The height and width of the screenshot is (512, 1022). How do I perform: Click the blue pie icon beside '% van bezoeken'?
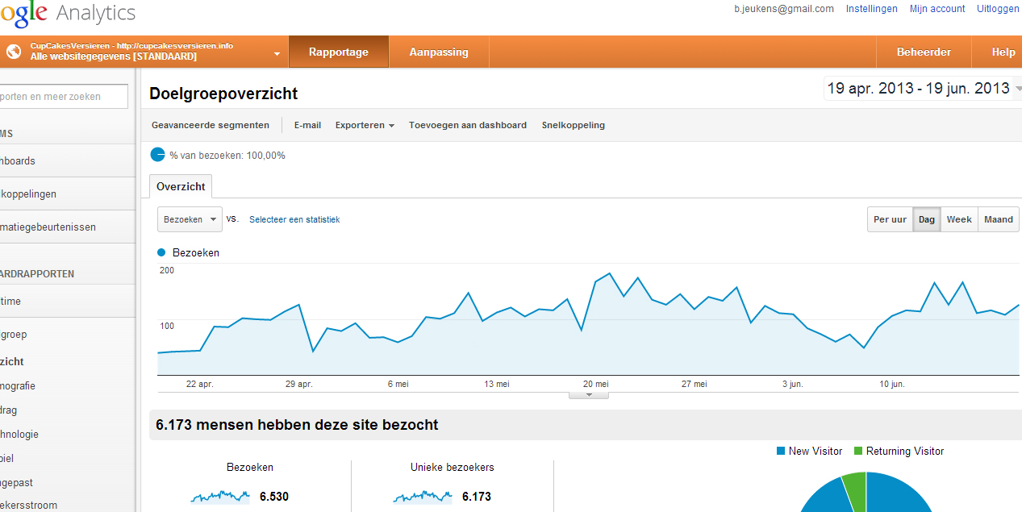pos(157,155)
